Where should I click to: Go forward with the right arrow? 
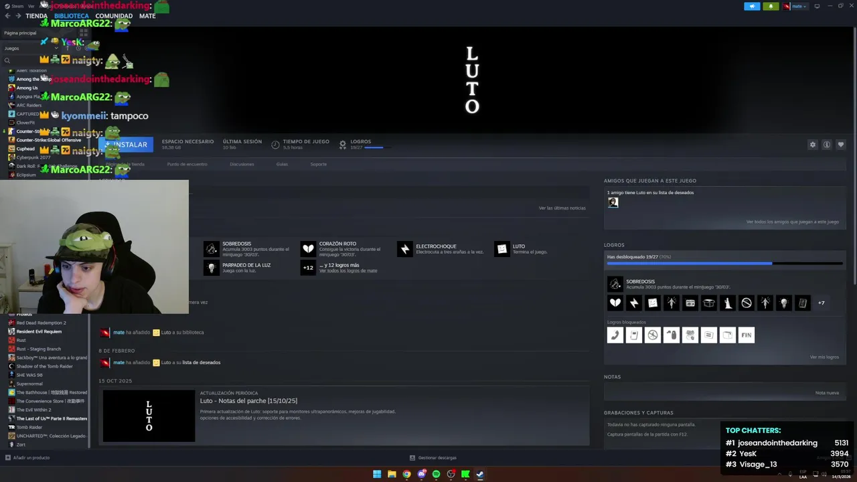click(17, 16)
